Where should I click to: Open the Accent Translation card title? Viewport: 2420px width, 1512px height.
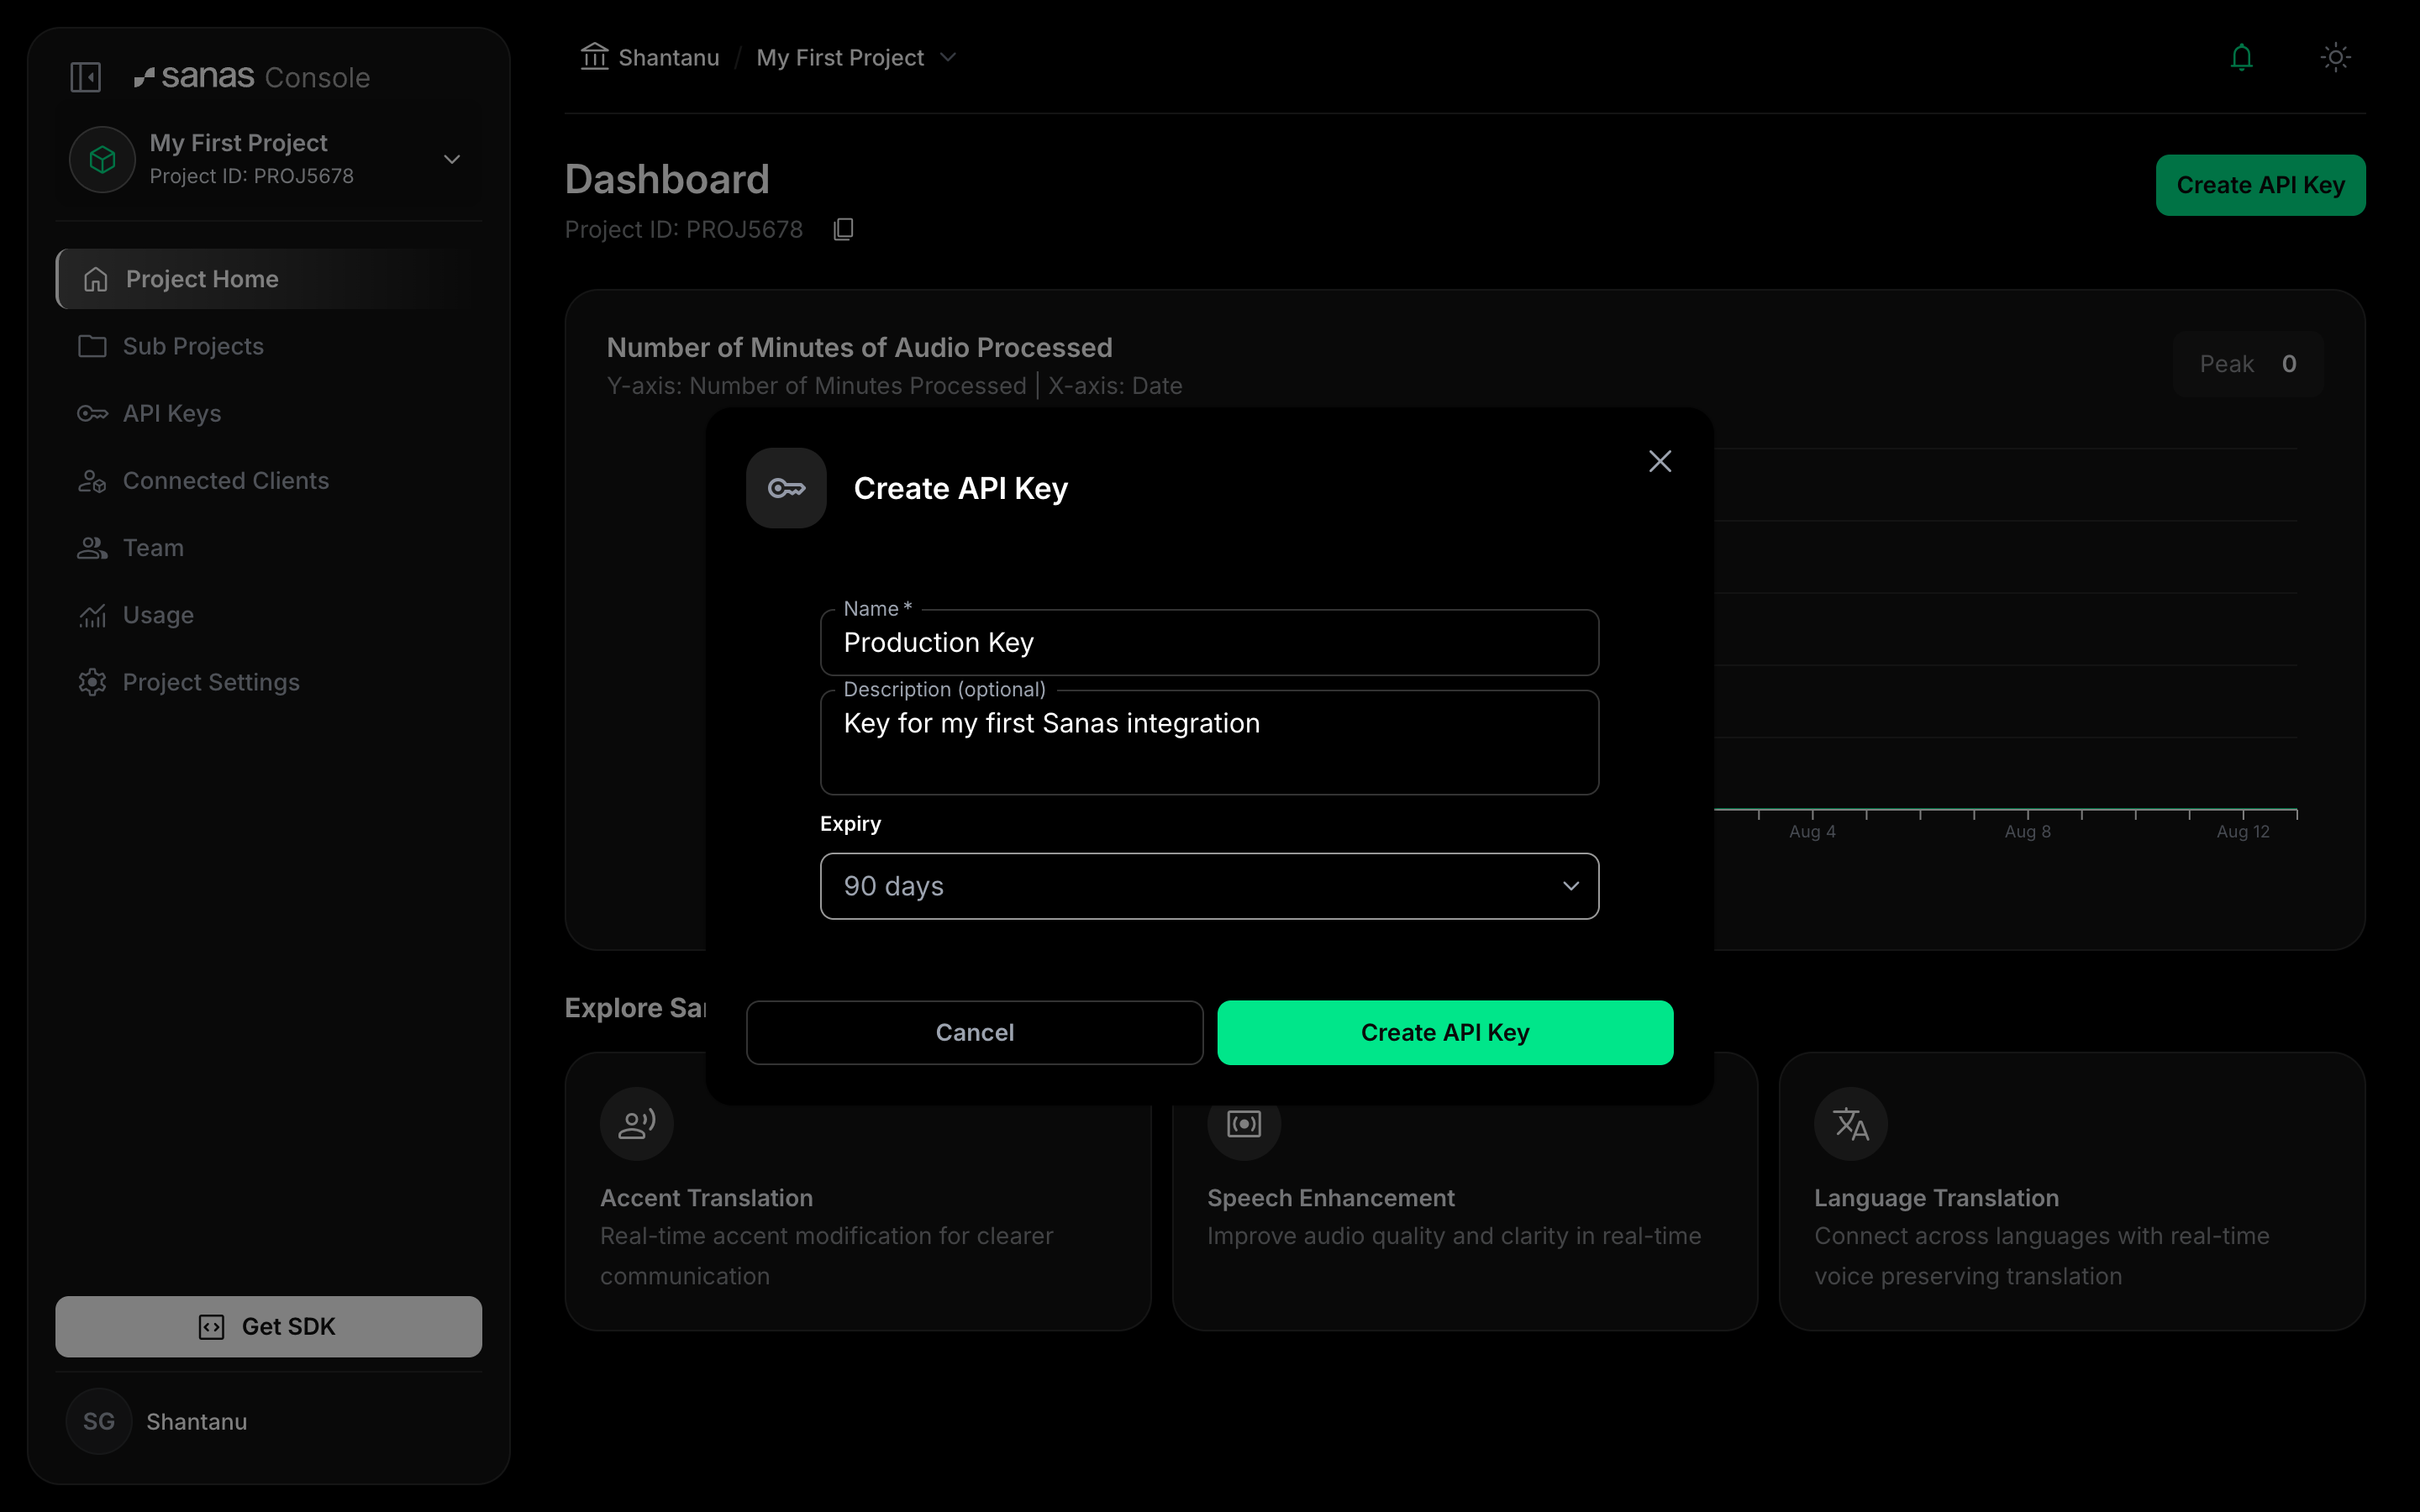coord(706,1197)
